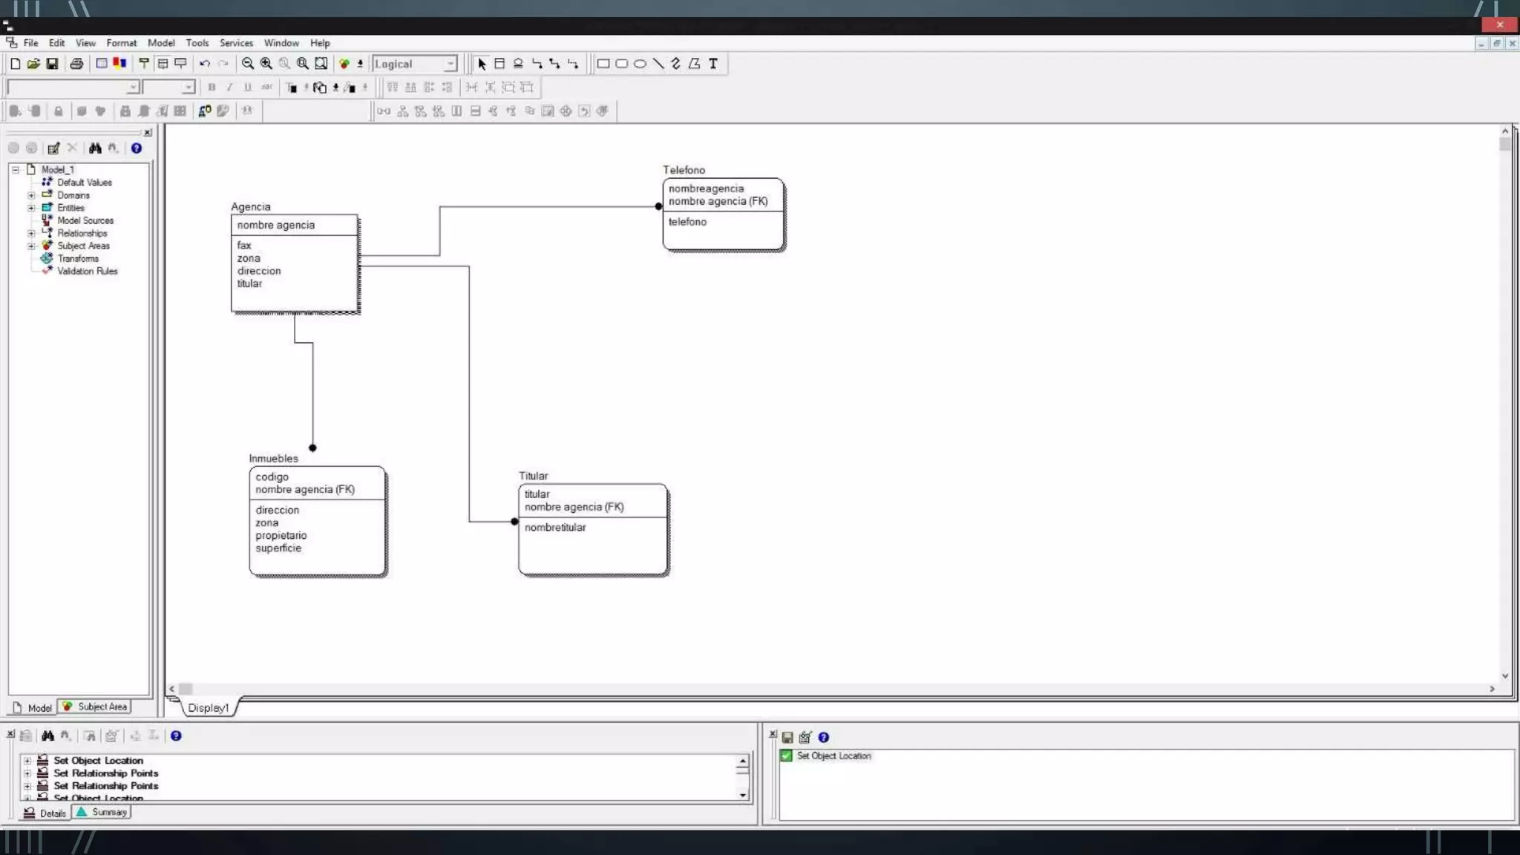This screenshot has height=855, width=1520.
Task: Click the Undo arrow icon
Action: click(x=205, y=64)
